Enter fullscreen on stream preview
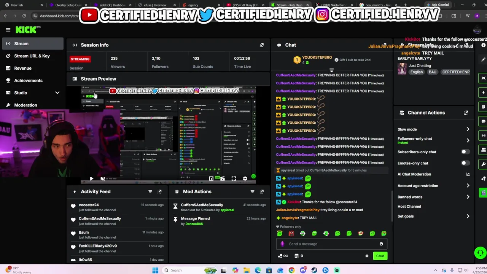Viewport: 487px width, 274px height. (x=234, y=178)
